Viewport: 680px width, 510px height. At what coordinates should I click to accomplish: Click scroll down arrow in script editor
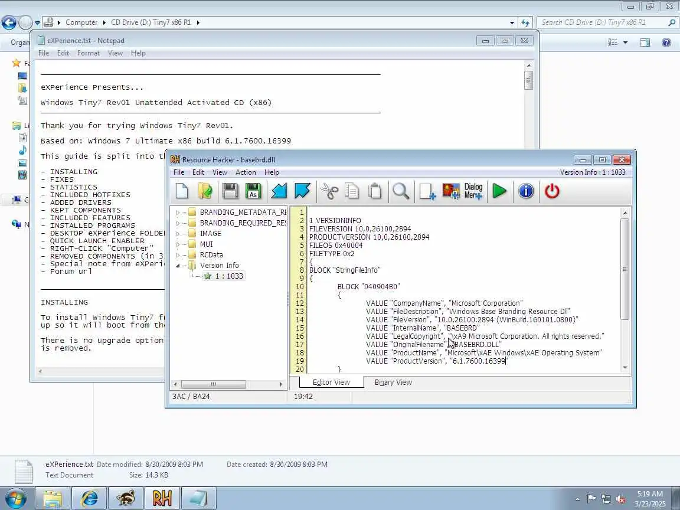point(625,368)
